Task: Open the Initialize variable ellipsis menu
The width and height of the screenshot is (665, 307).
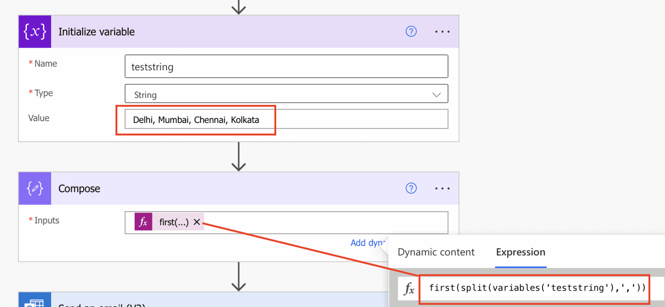Action: point(442,31)
